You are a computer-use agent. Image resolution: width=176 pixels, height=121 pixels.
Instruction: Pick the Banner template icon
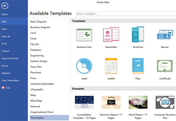point(165,35)
